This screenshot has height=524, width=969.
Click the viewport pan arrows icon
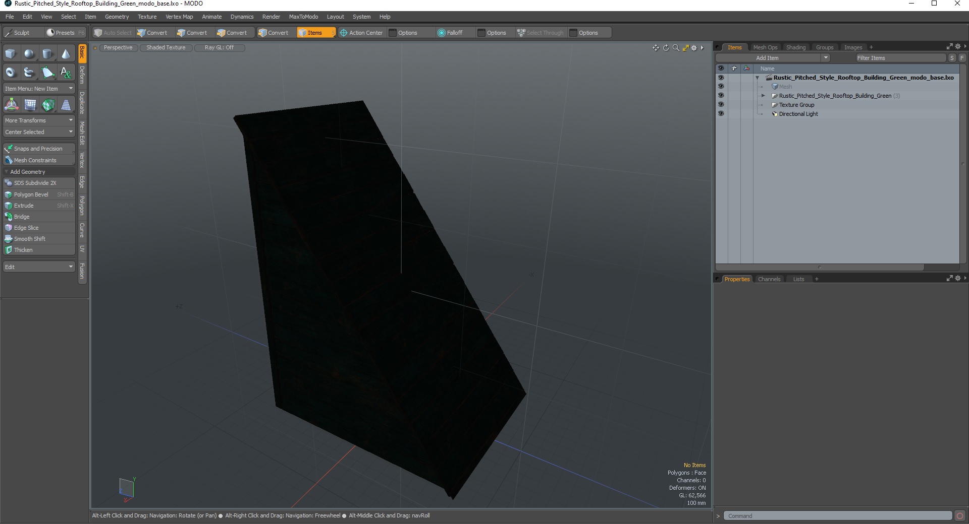[656, 48]
